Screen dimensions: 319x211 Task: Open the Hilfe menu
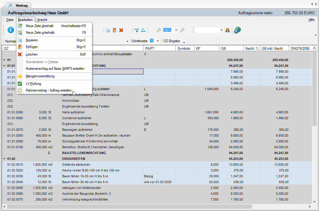click(x=311, y=20)
